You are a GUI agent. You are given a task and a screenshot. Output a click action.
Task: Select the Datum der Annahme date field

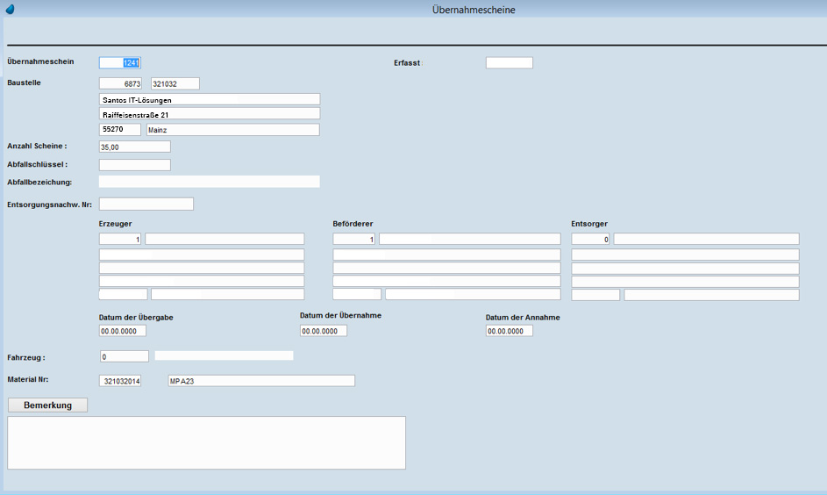[x=509, y=331]
